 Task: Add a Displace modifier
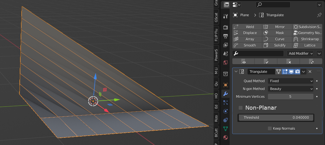coord(247,33)
